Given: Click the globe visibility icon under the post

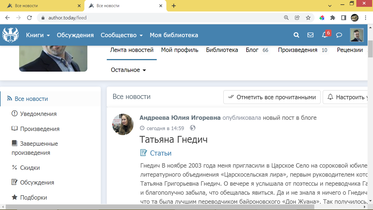Looking at the screenshot, I should point(193,128).
